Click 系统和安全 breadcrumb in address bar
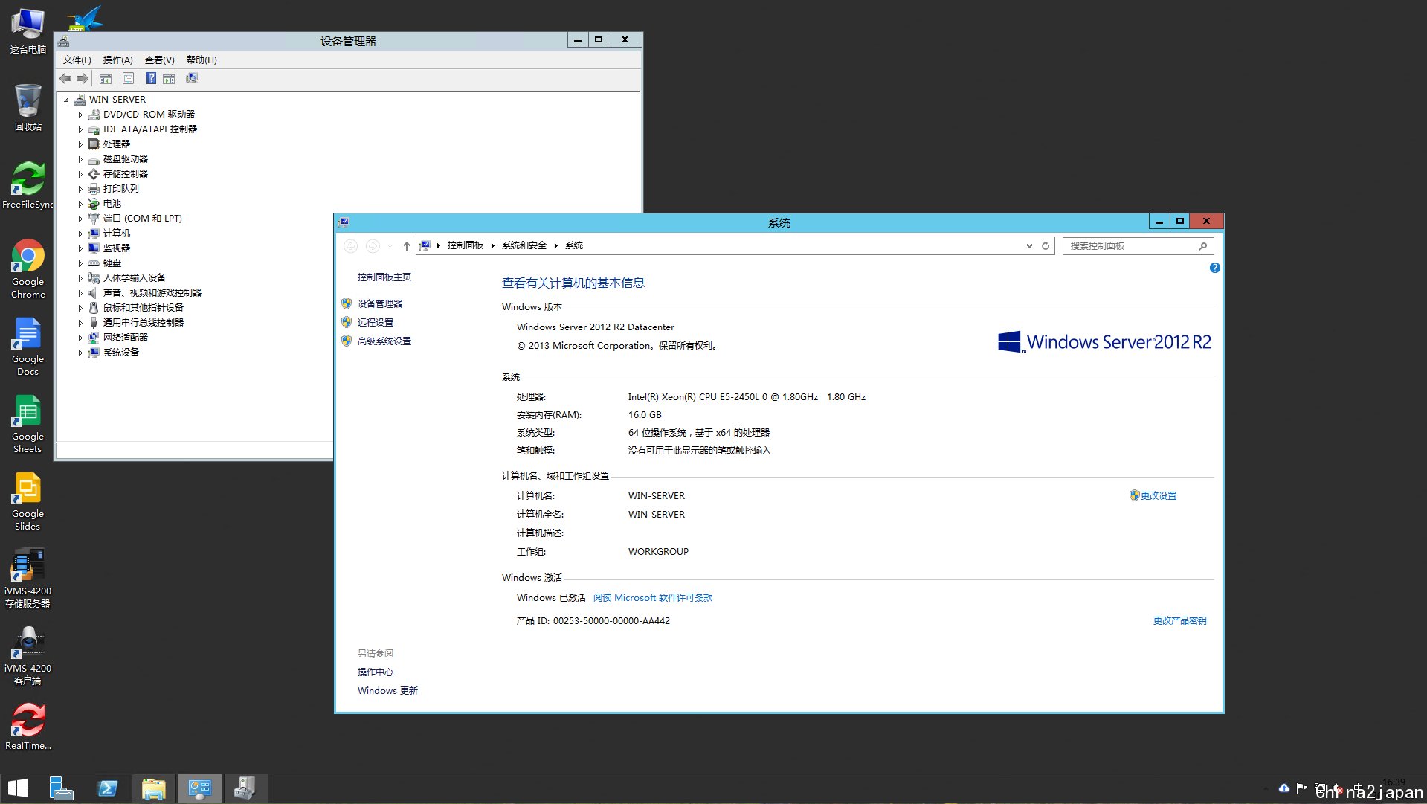This screenshot has height=804, width=1427. point(524,245)
